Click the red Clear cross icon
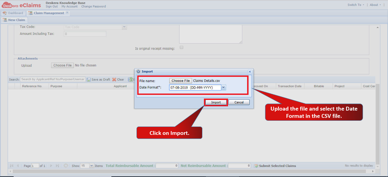 coord(114,80)
